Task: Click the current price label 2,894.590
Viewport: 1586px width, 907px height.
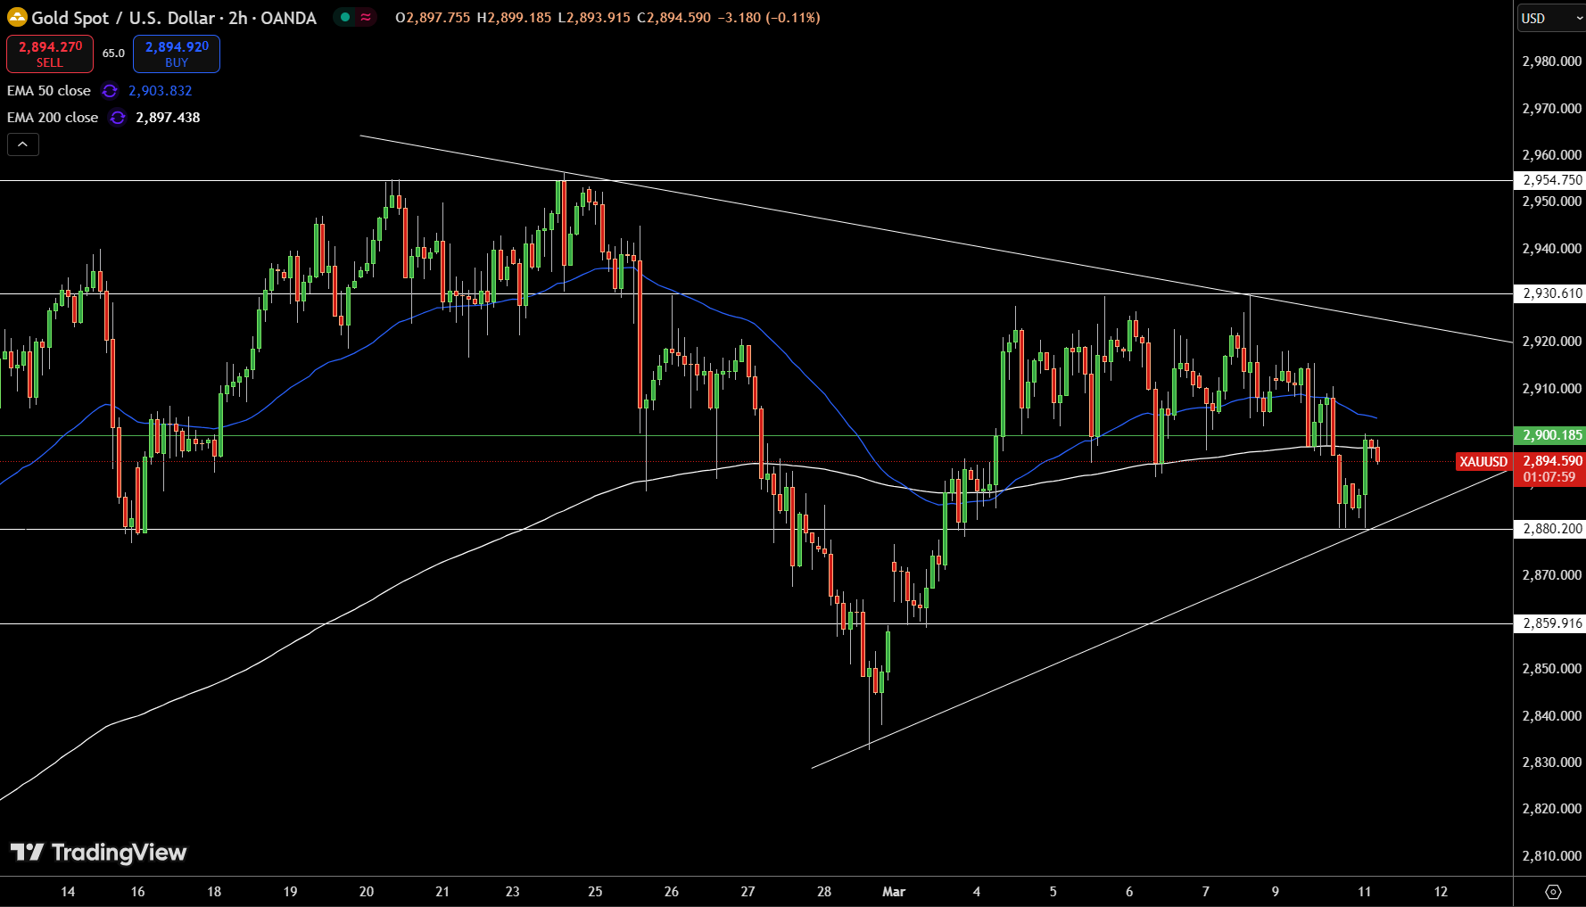Action: [x=1551, y=461]
